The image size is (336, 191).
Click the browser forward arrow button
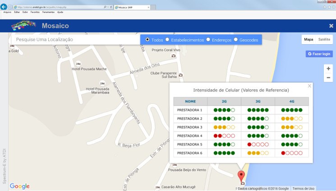10,7
